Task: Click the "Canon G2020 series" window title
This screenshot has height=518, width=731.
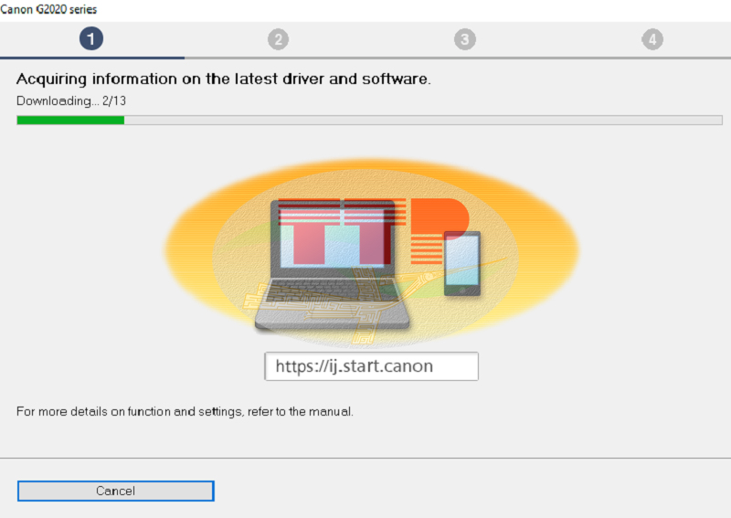Action: click(x=48, y=9)
